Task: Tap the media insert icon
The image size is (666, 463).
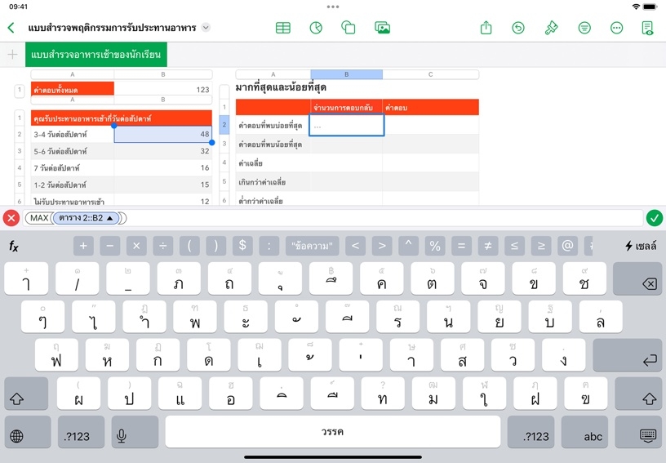Action: coord(382,28)
